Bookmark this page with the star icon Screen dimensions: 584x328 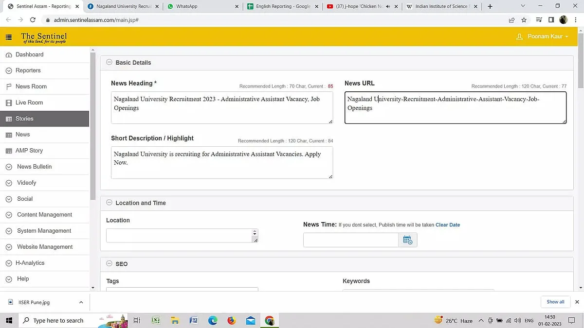pos(524,20)
